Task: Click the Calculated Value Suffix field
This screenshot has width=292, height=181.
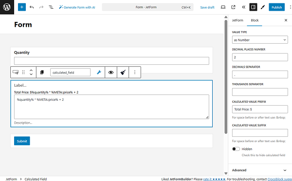Action: 260,133
